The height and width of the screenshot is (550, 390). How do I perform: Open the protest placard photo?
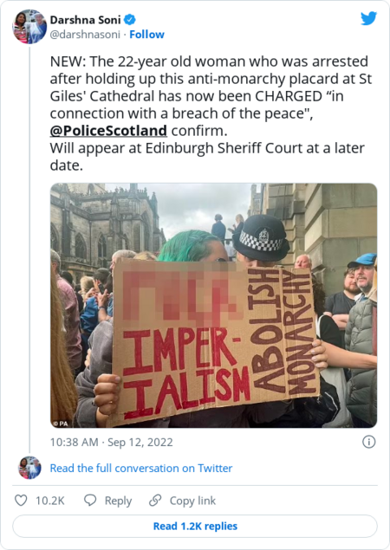tap(213, 305)
